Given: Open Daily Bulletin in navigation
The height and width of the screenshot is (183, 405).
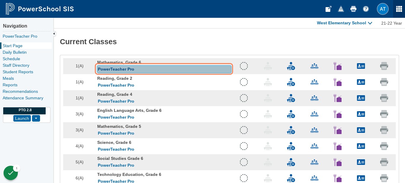Looking at the screenshot, I should click(15, 52).
